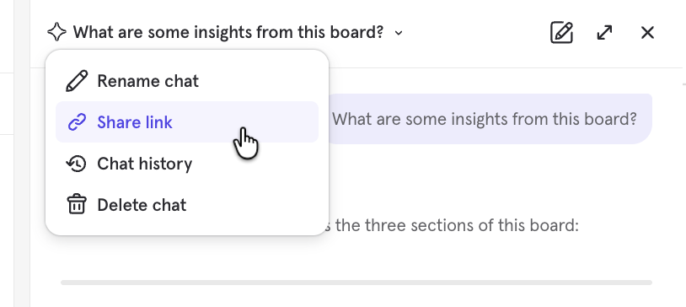Click the response text about three sections
The height and width of the screenshot is (307, 686).
coord(455,225)
